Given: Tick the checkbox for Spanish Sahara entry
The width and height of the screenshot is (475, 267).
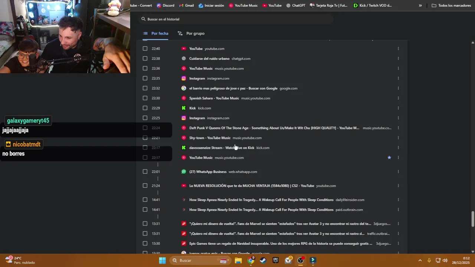Looking at the screenshot, I should pos(145,98).
